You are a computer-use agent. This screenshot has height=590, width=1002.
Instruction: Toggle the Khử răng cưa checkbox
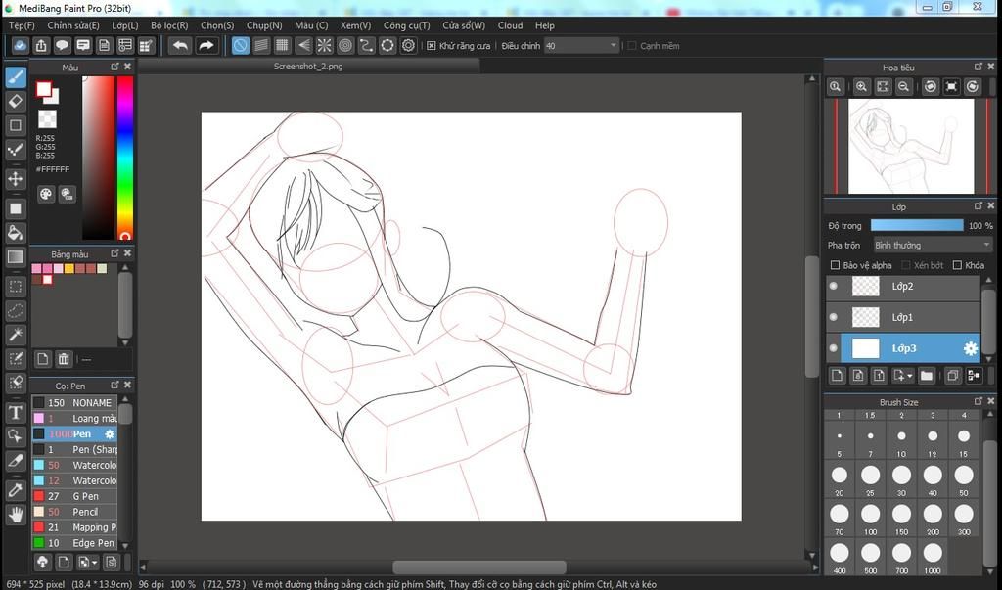pos(432,46)
